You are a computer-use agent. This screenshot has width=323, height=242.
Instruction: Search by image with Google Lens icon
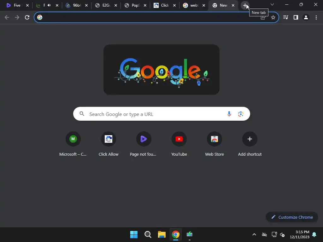pyautogui.click(x=241, y=114)
